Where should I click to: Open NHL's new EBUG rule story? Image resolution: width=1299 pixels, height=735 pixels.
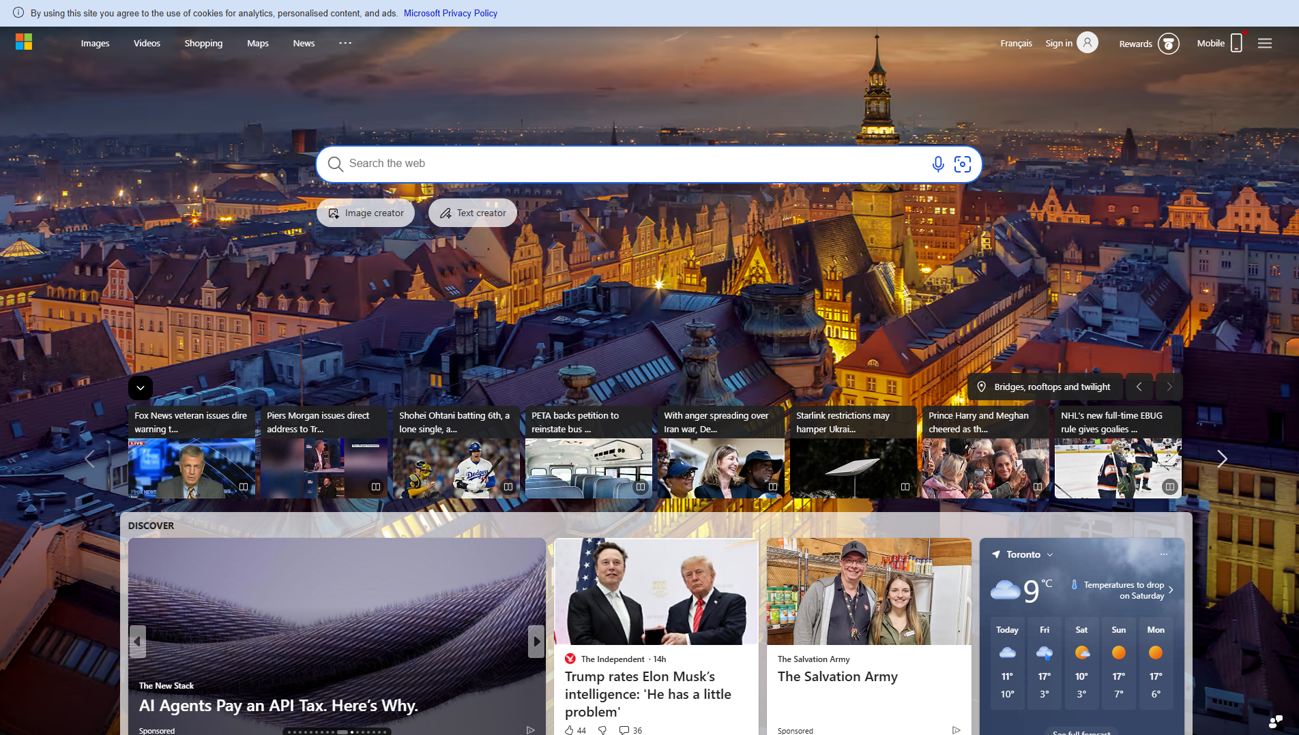(x=1118, y=453)
